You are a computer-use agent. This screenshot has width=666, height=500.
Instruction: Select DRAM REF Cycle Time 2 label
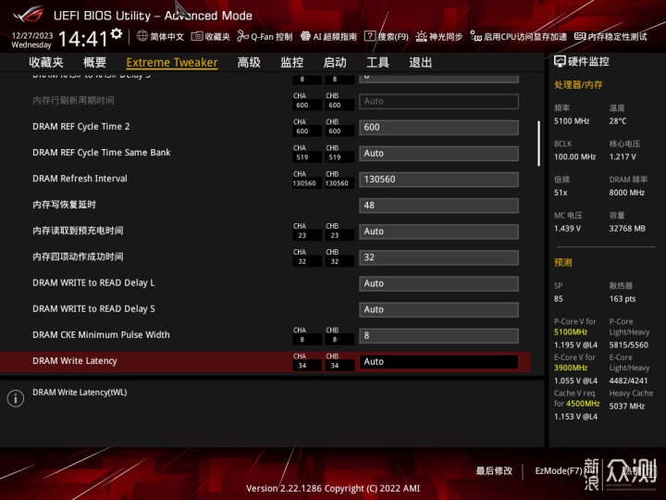[x=81, y=127]
